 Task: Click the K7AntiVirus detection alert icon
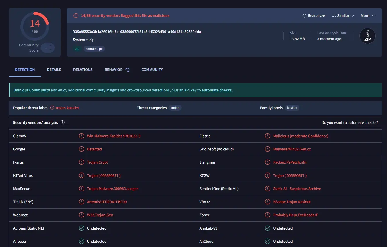coord(82,175)
